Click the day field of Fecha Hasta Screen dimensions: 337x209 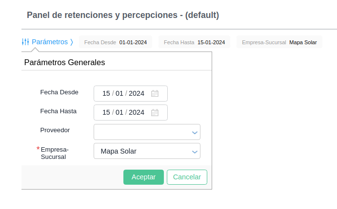pos(106,112)
